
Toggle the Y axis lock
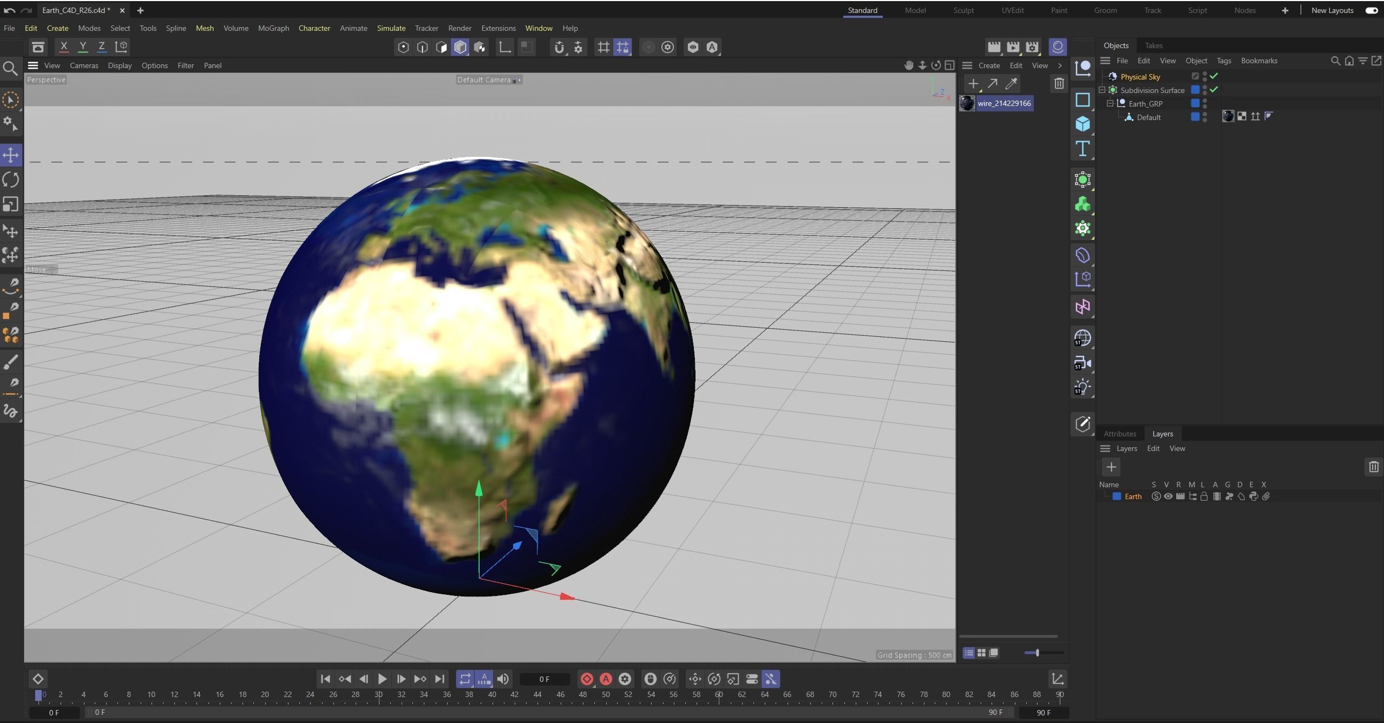coord(83,47)
